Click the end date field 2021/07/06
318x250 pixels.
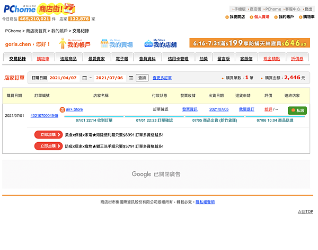[x=110, y=78]
